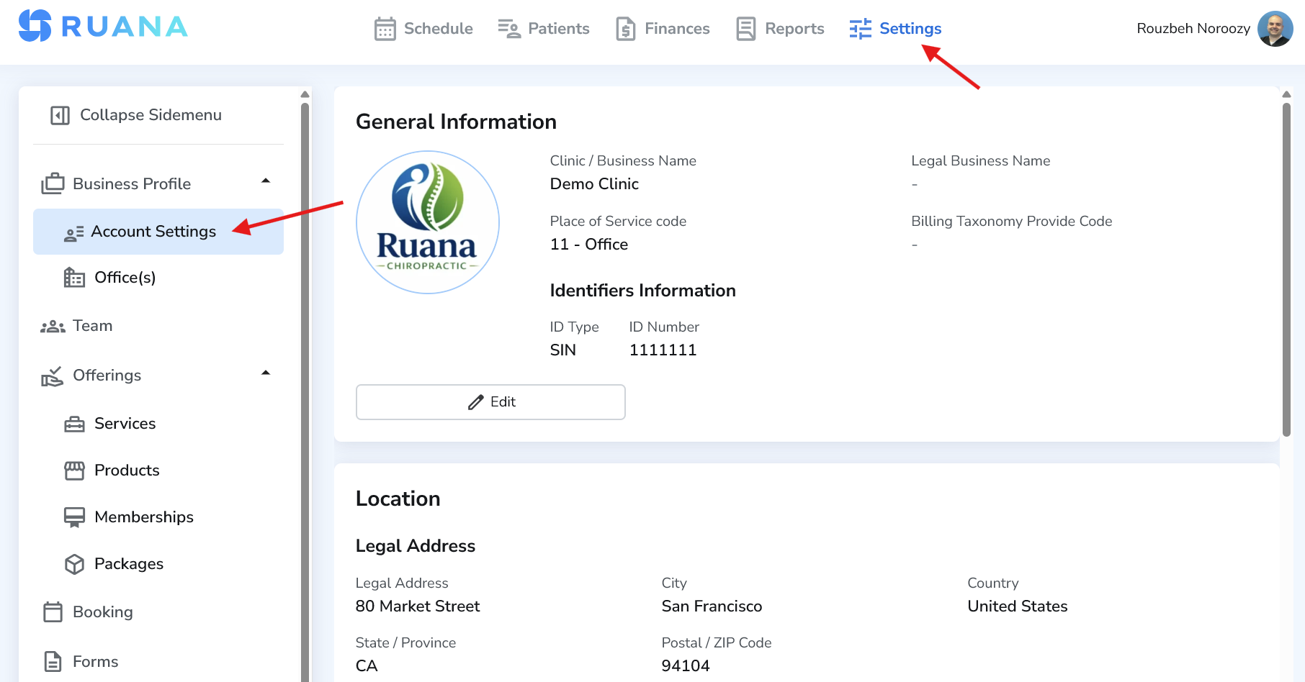1305x682 pixels.
Task: Open the Packages box icon
Action: click(x=75, y=563)
